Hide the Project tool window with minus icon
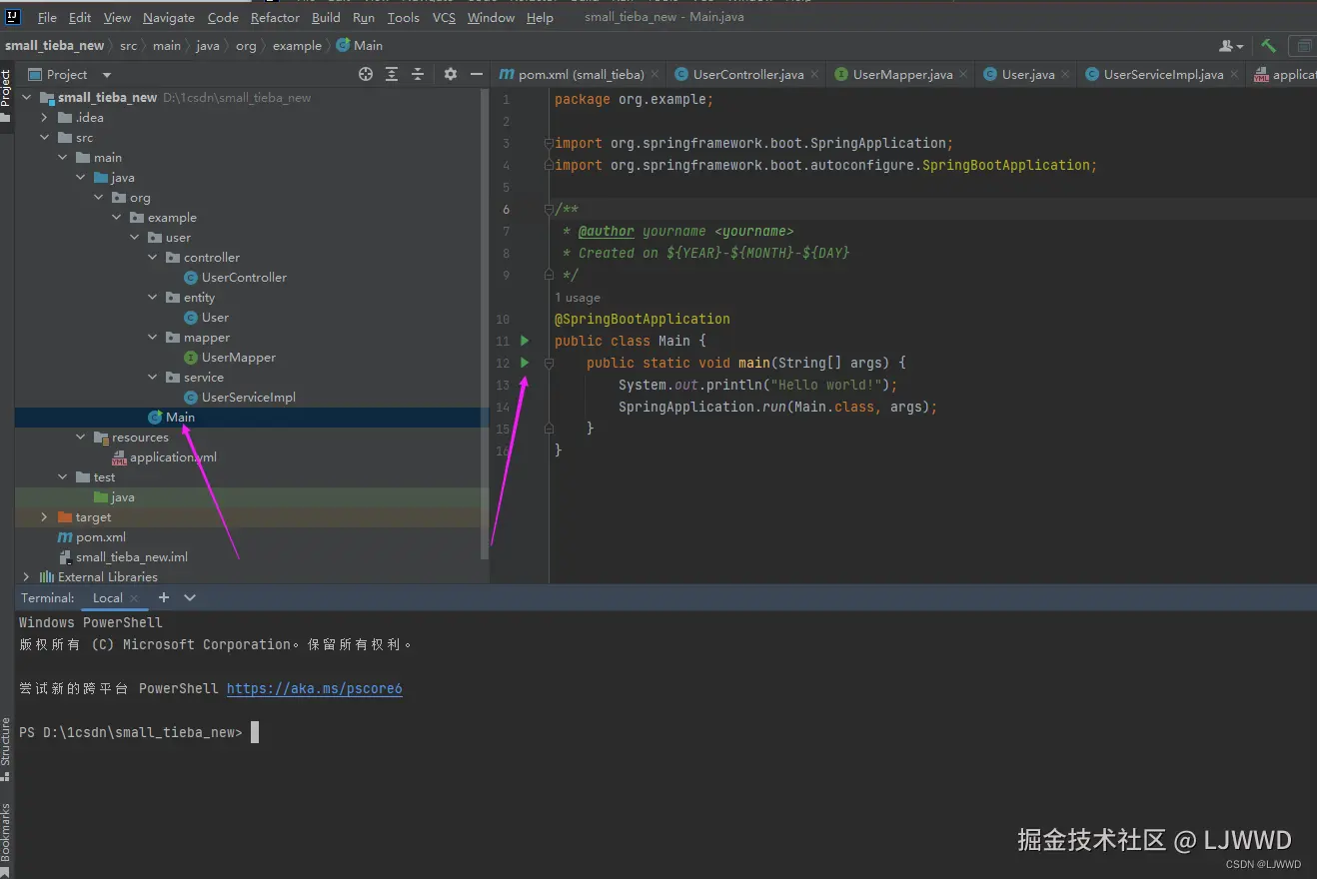This screenshot has width=1317, height=879. [477, 74]
